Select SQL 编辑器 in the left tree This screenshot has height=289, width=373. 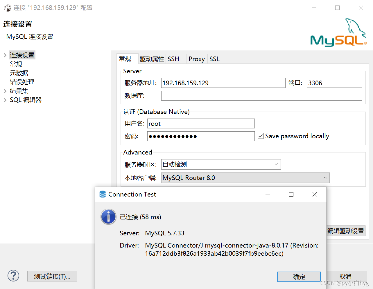pos(26,100)
